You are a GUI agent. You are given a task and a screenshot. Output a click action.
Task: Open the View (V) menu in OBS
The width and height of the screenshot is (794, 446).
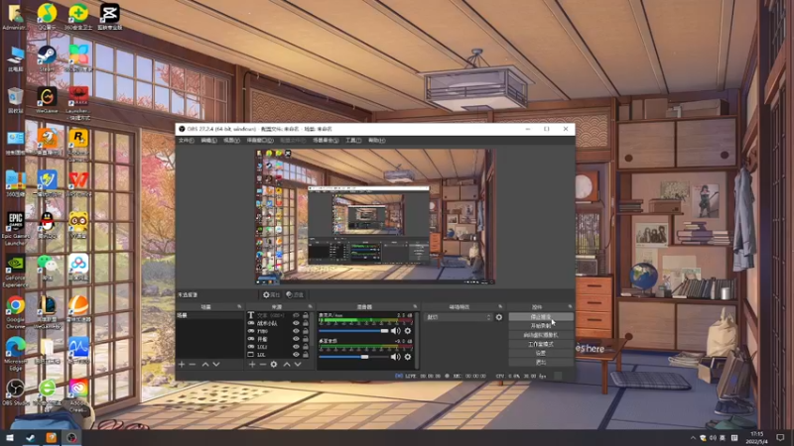pyautogui.click(x=231, y=141)
